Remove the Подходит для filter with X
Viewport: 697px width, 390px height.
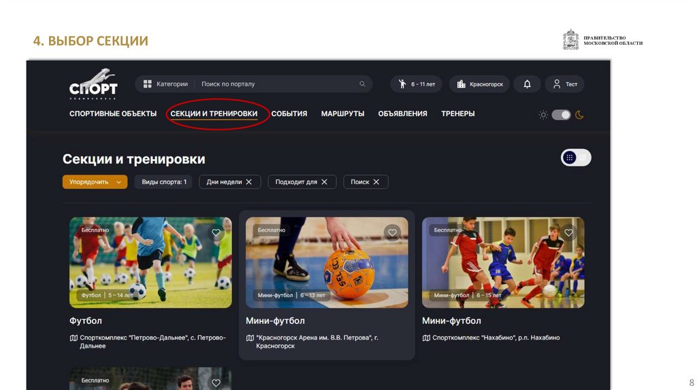[325, 182]
